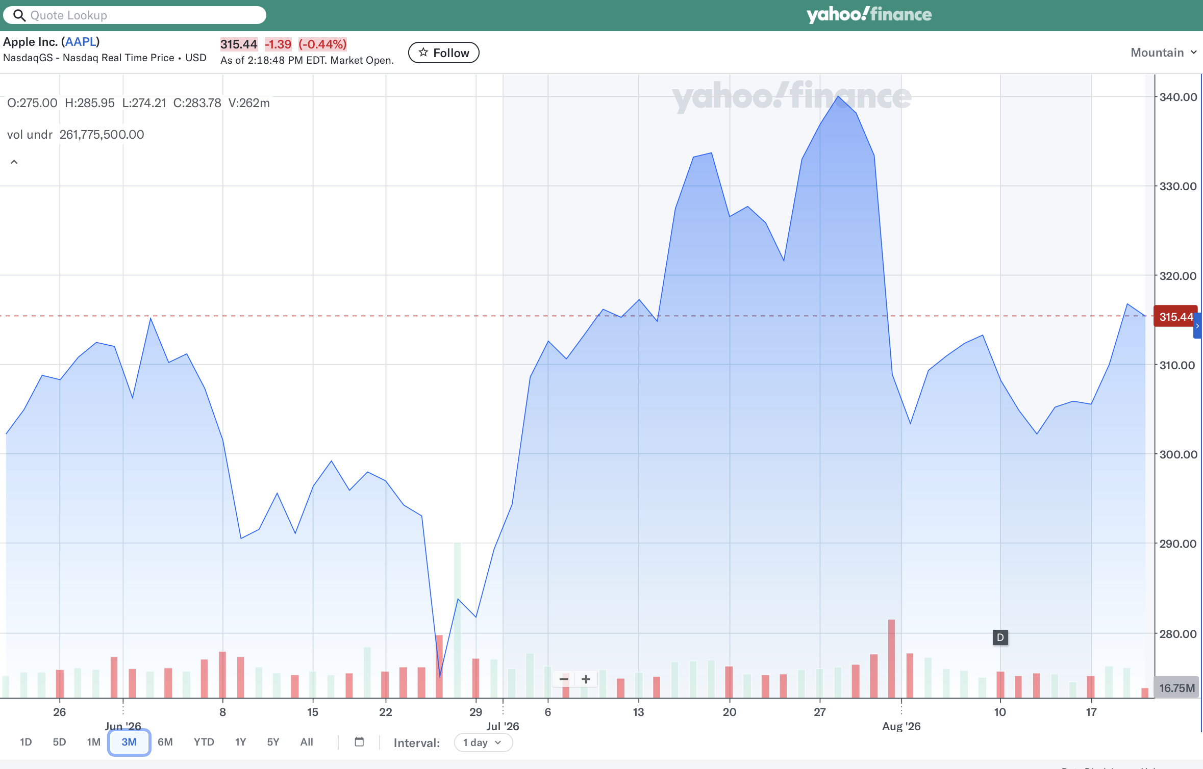Viewport: 1203px width, 769px height.
Task: Click the 290.00 price axis label
Action: (x=1178, y=544)
